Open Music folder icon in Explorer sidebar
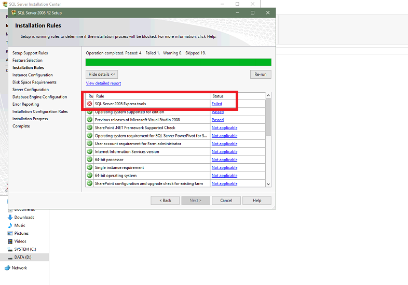The image size is (408, 285). coord(10,225)
